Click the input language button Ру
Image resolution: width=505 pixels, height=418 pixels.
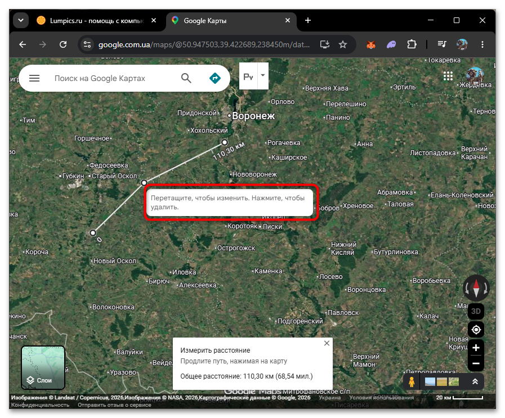click(248, 77)
